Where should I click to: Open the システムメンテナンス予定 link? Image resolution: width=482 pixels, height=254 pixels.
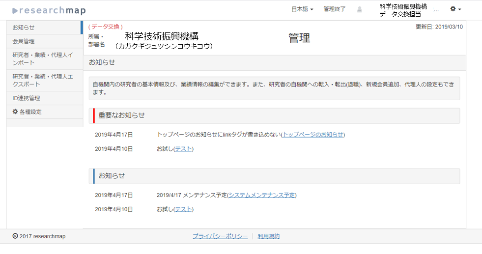click(x=261, y=195)
